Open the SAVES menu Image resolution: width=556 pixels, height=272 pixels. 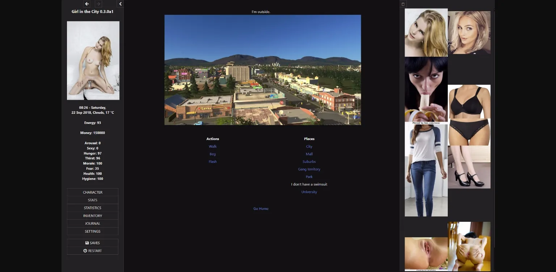click(x=93, y=243)
